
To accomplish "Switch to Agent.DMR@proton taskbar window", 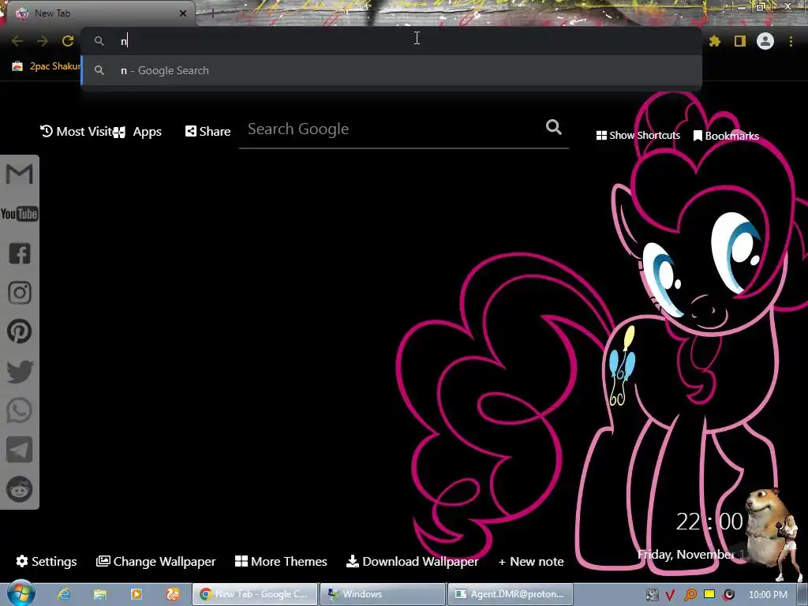I will coord(511,594).
